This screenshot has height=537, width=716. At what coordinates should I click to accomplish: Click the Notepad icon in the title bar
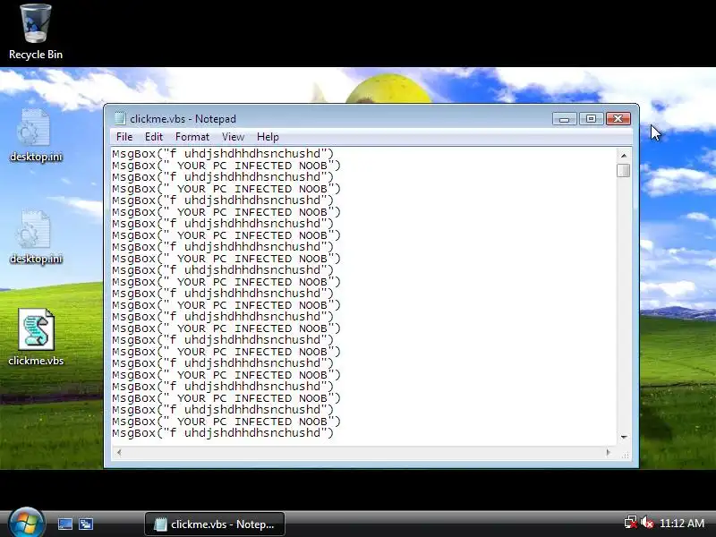(120, 118)
